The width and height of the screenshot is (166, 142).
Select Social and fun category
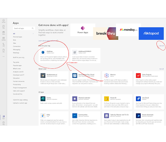point(18,94)
